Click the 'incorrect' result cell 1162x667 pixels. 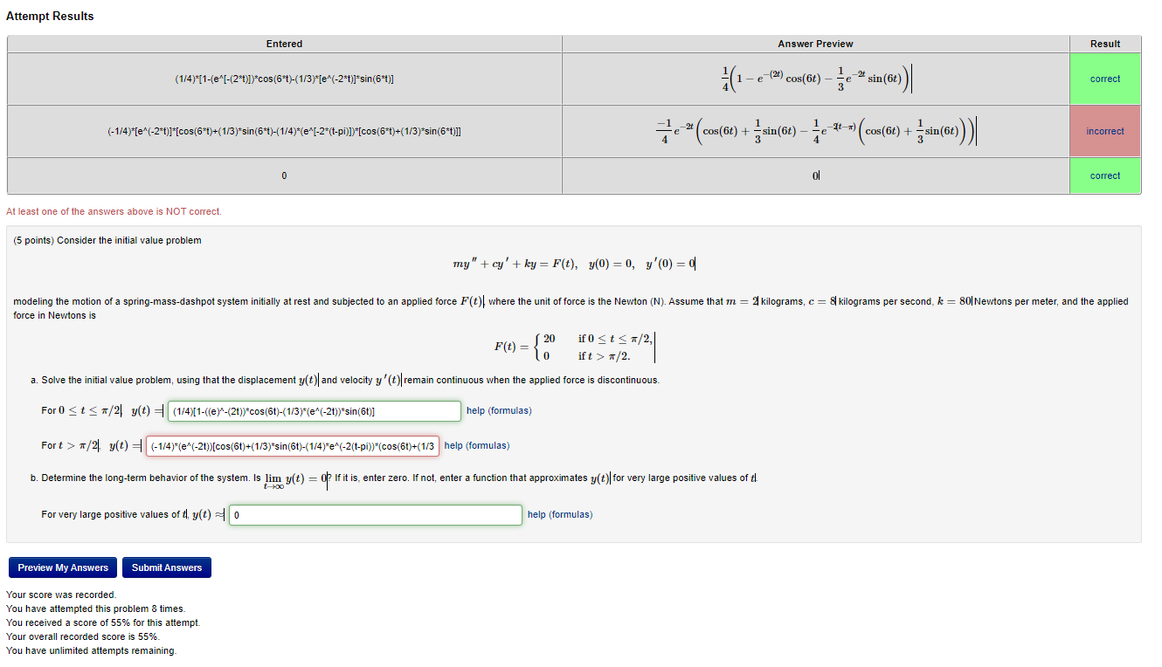click(1105, 131)
